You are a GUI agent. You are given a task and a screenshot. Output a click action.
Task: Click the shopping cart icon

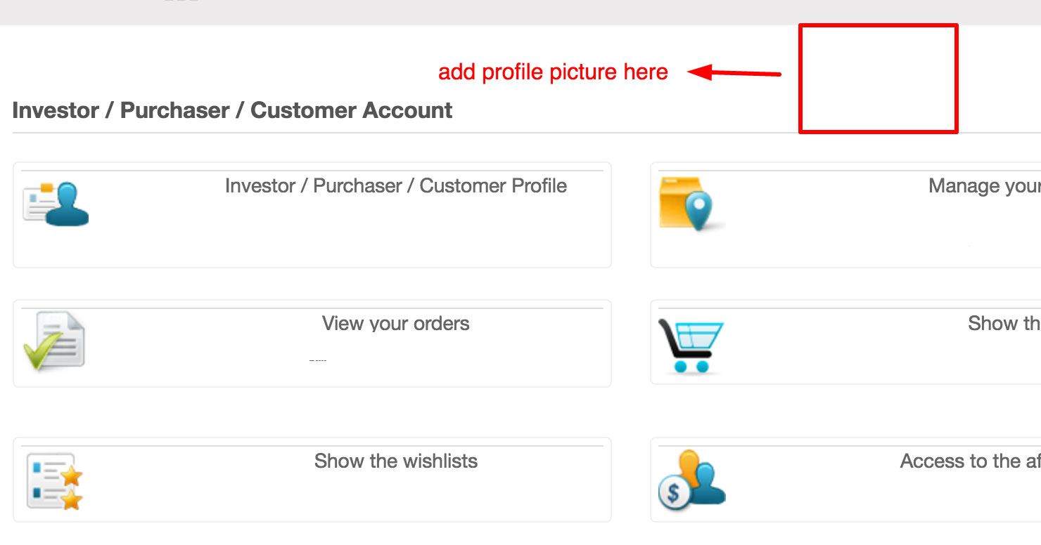click(x=691, y=346)
